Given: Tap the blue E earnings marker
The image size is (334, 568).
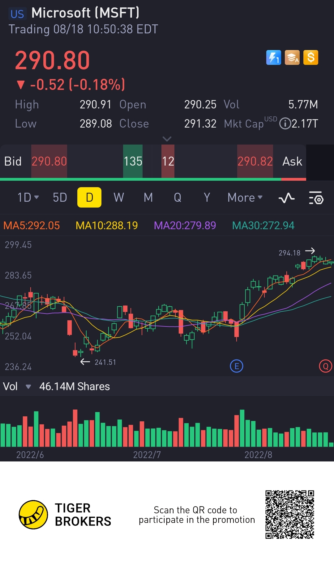Looking at the screenshot, I should (x=237, y=366).
